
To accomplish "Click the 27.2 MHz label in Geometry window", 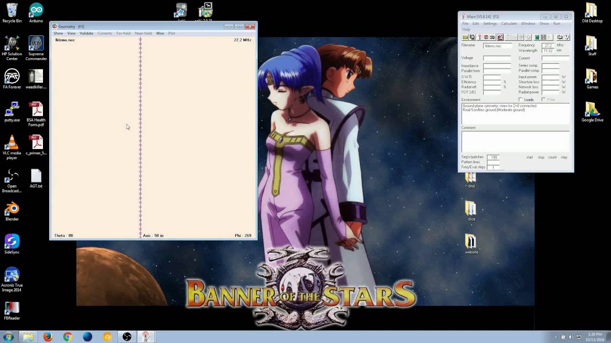I will coord(242,40).
